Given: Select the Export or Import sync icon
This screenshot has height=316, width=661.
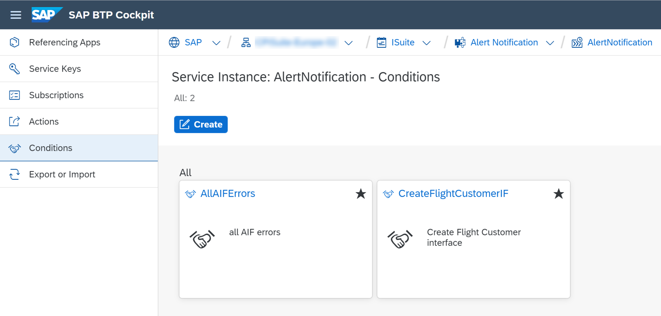Looking at the screenshot, I should 14,174.
